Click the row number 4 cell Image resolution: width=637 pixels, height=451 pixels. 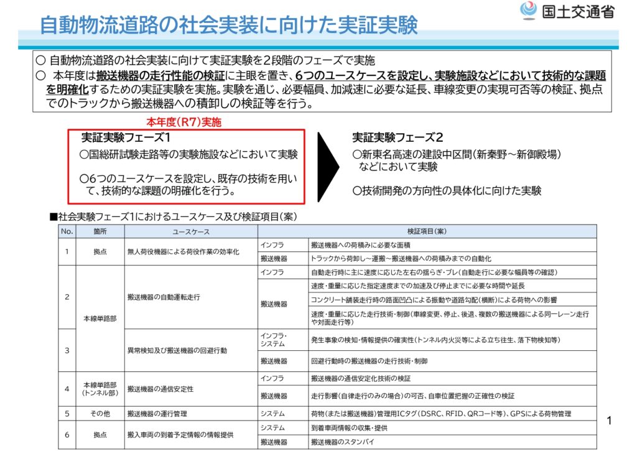[67, 389]
